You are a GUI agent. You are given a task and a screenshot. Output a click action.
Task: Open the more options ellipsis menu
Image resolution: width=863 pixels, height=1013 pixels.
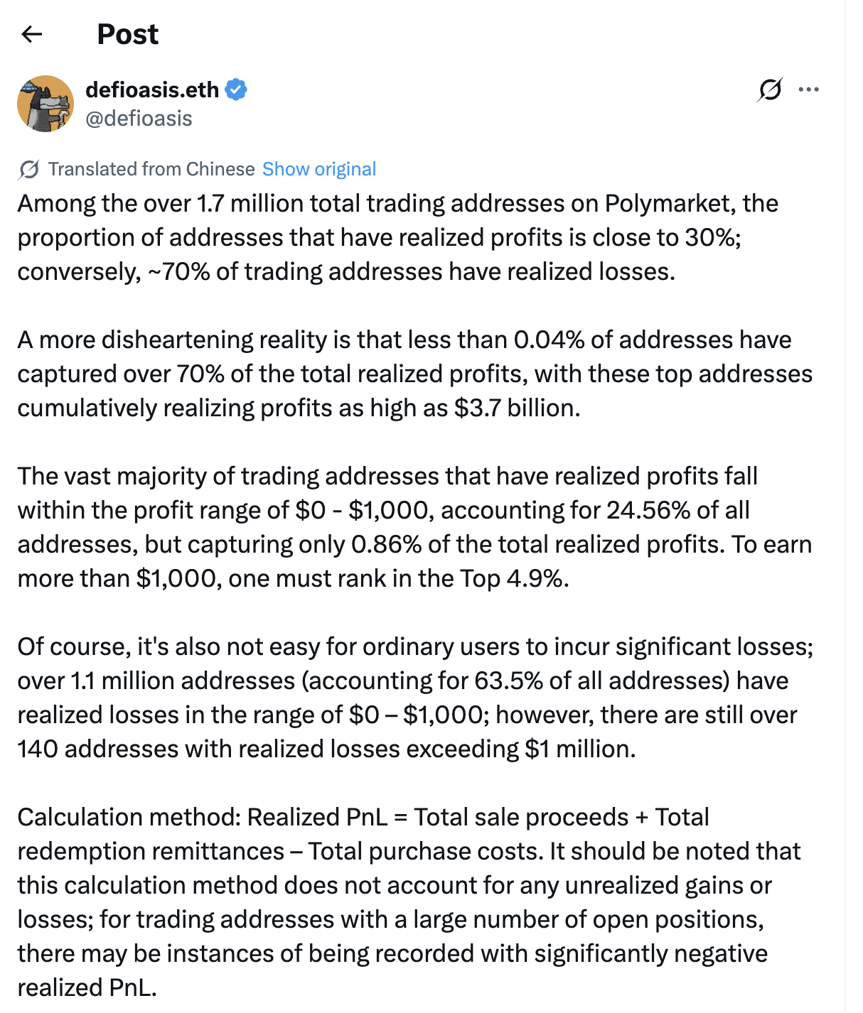click(808, 90)
